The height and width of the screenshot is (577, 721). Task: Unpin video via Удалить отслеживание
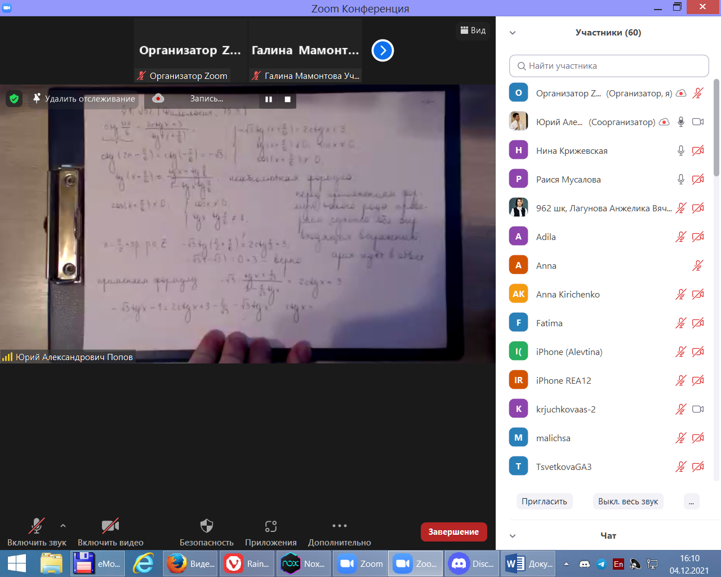click(x=84, y=99)
